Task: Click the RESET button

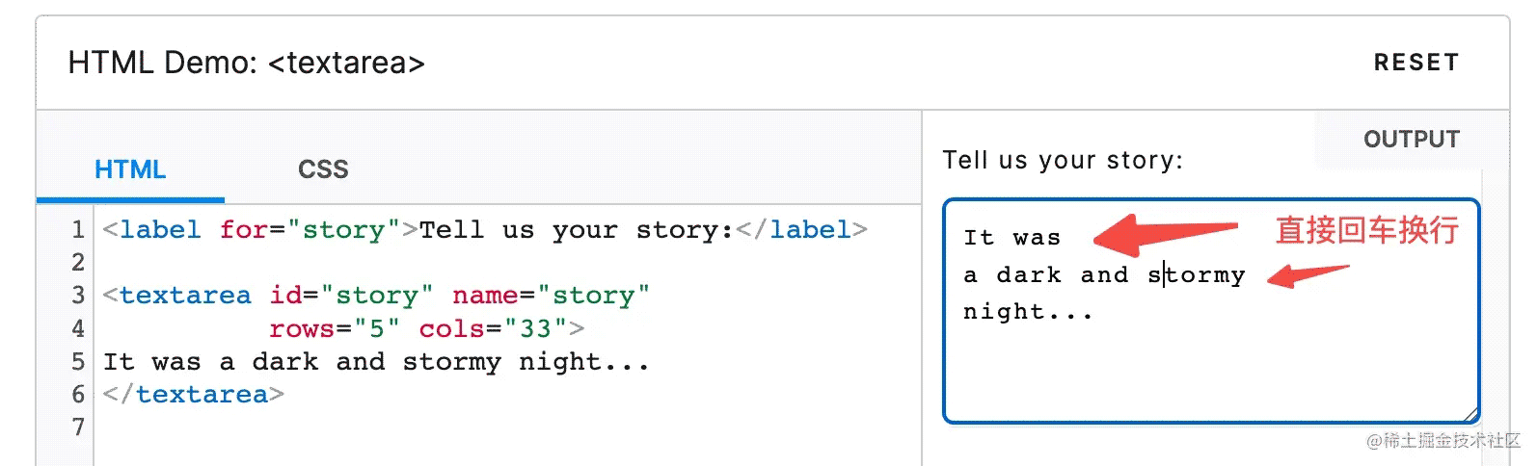Action: (x=1416, y=63)
